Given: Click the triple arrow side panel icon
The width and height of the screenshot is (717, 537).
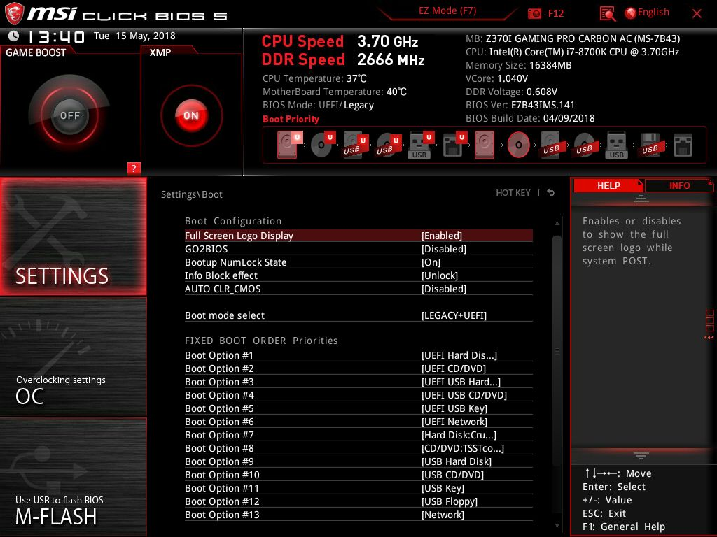Looking at the screenshot, I should (x=709, y=338).
